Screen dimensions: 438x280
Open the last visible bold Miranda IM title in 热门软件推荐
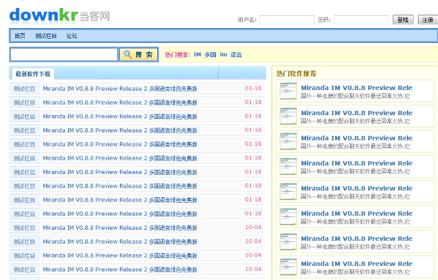click(x=357, y=264)
